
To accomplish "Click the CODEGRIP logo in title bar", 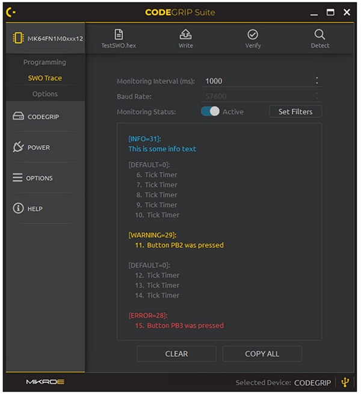I will pyautogui.click(x=11, y=12).
